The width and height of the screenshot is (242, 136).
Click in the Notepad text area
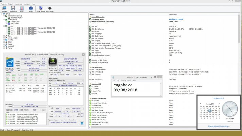136,88
